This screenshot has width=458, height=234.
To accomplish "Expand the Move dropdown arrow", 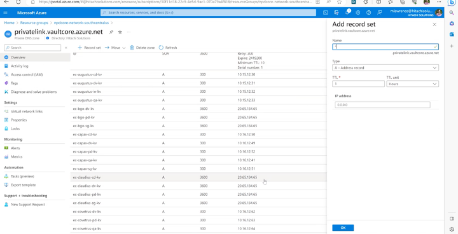I will coord(124,48).
